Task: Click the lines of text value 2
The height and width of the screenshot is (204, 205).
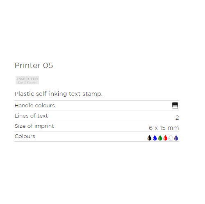Action: pyautogui.click(x=177, y=118)
